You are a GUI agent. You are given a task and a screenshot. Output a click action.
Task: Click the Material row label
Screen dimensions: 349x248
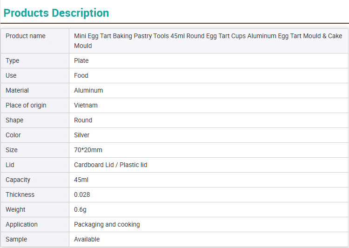point(17,90)
